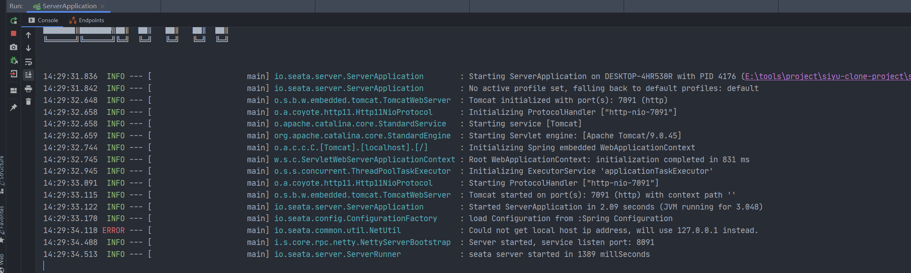Go down the stack trace with down arrow
The width and height of the screenshot is (911, 273).
(x=28, y=48)
